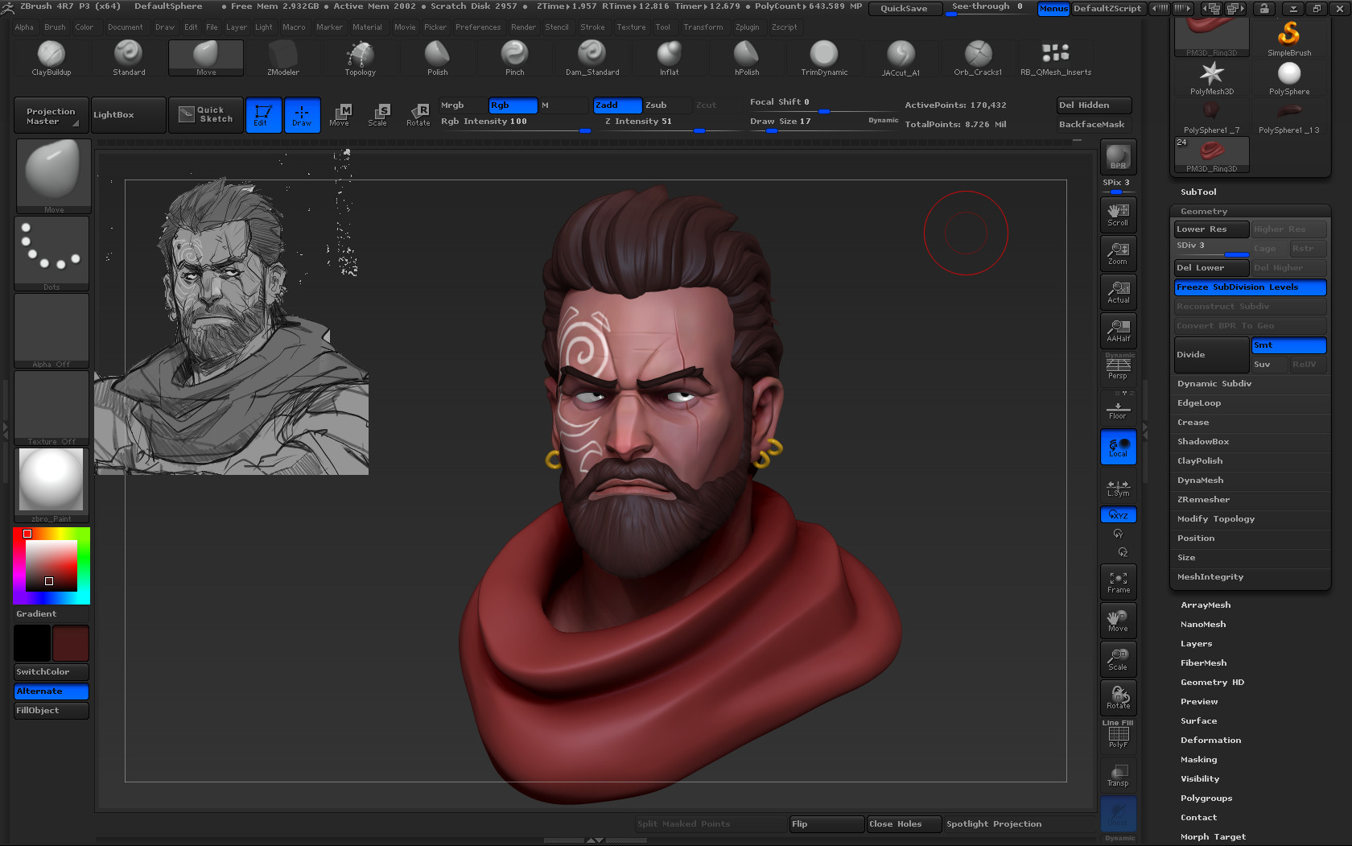1352x846 pixels.
Task: Select the ClayBuildup brush
Action: pyautogui.click(x=51, y=57)
